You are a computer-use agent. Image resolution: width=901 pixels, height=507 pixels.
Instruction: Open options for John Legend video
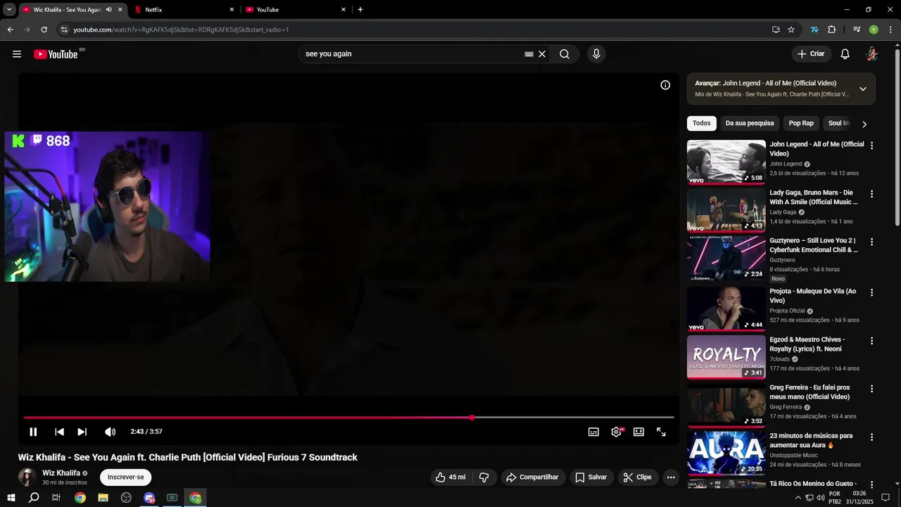(x=871, y=146)
